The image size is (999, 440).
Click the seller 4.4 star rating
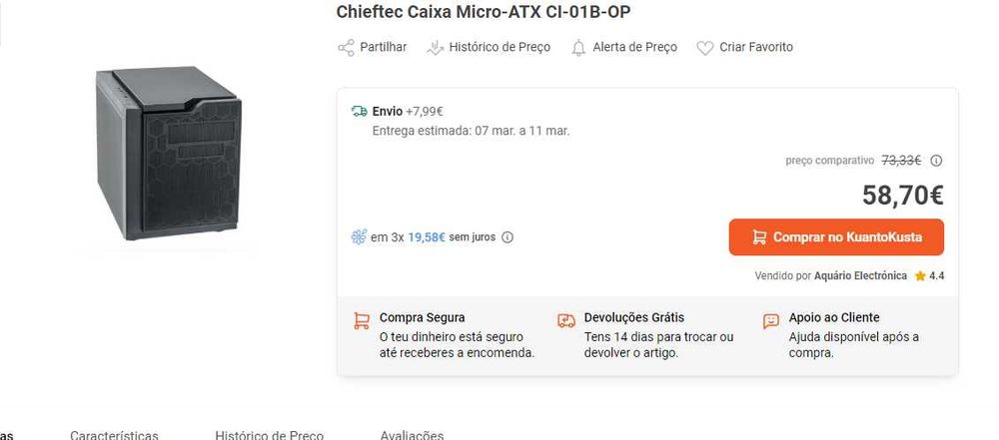click(x=929, y=275)
